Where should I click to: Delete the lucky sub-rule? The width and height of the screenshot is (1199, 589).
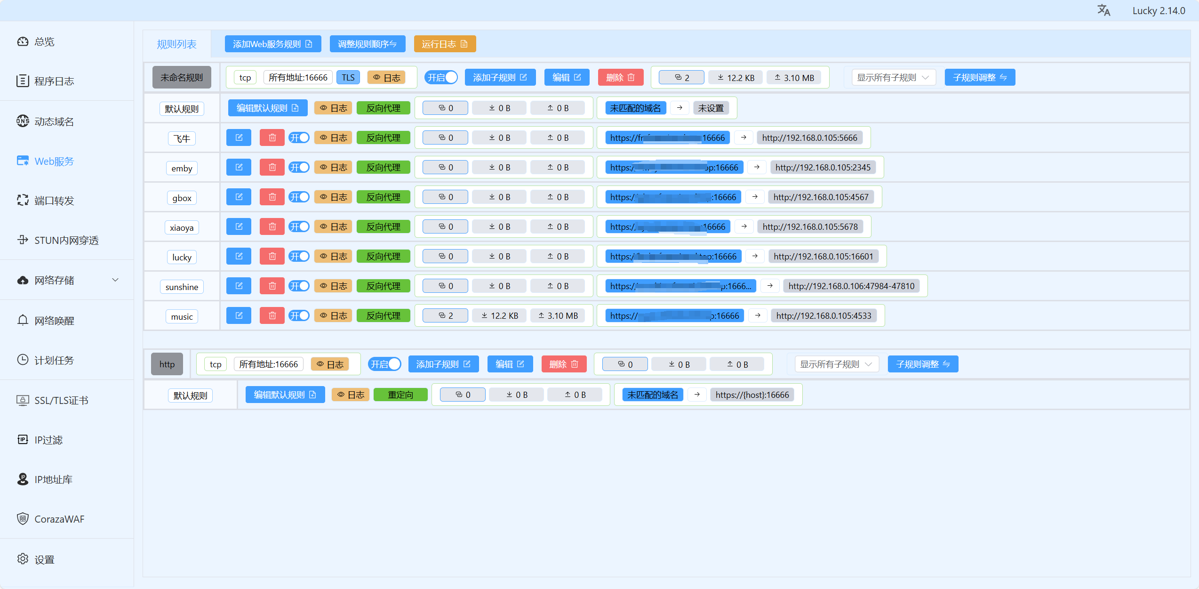pyautogui.click(x=272, y=257)
